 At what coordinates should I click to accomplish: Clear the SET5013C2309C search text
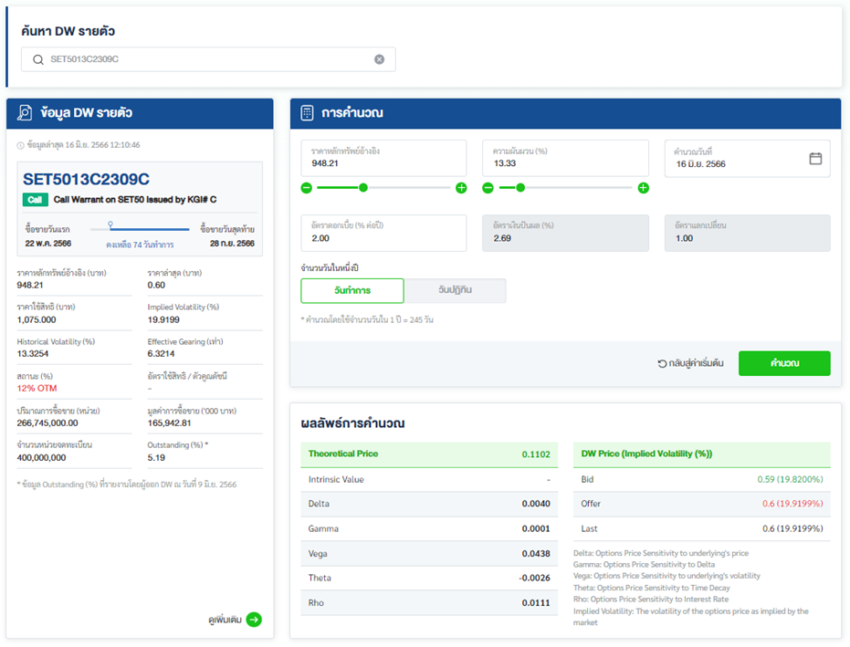[379, 59]
